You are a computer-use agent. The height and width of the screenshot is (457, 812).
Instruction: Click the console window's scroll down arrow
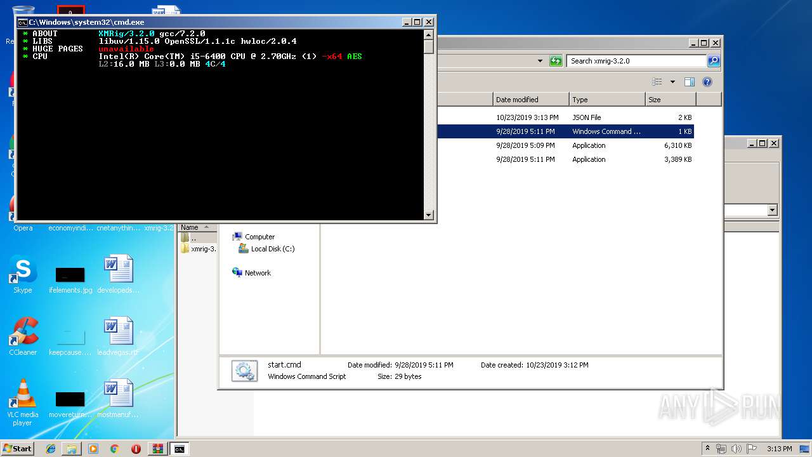[x=429, y=215]
